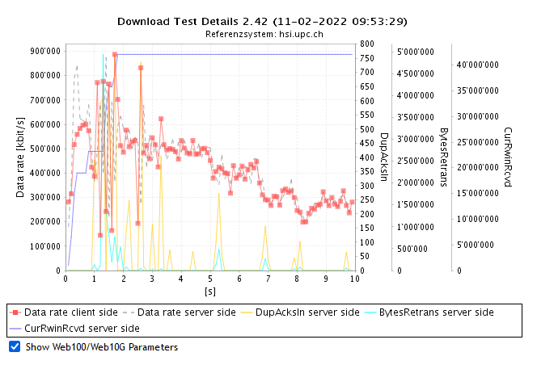Image resolution: width=537 pixels, height=369 pixels.
Task: Click the '[s]' time axis label
Action: (x=210, y=290)
